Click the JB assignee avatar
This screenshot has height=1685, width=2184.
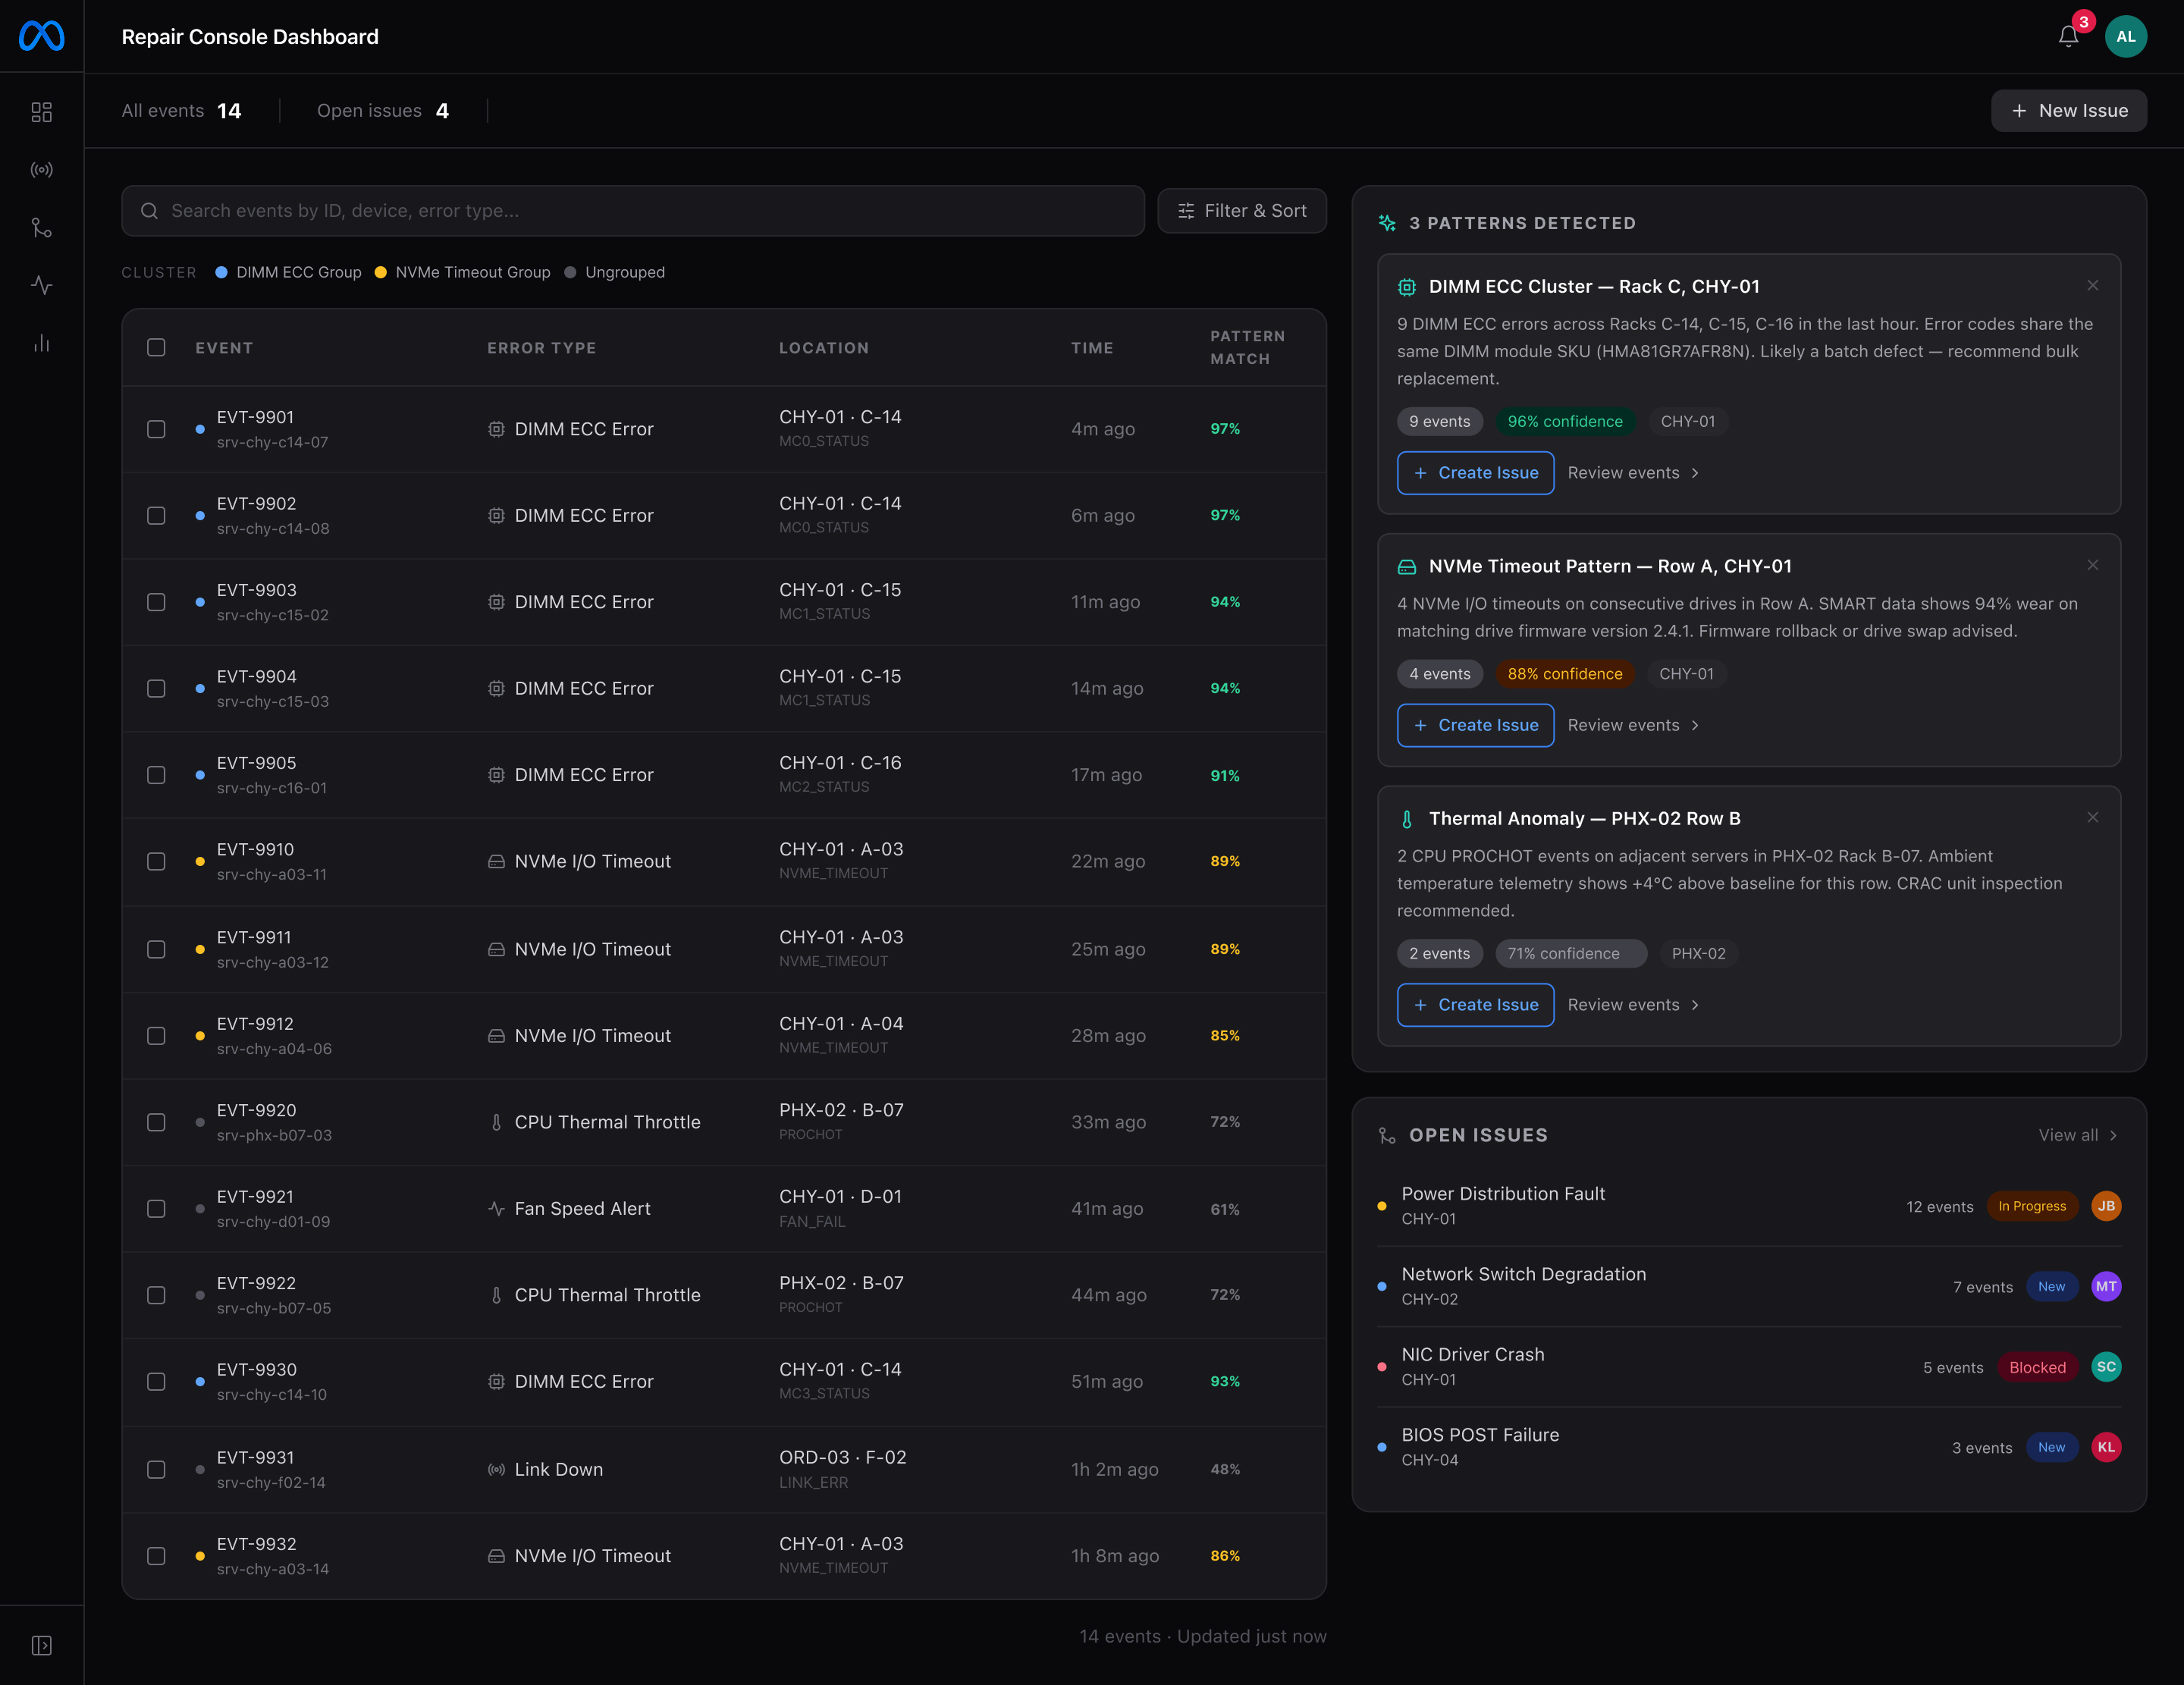pos(2106,1206)
